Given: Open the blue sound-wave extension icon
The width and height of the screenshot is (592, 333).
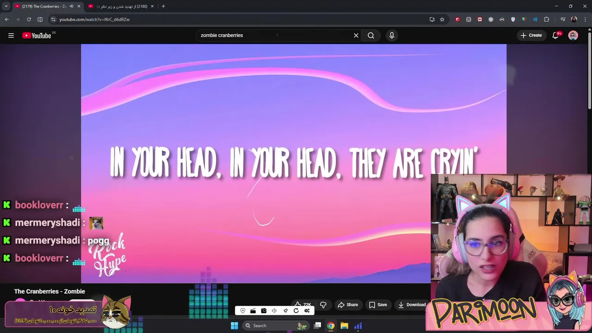Looking at the screenshot, I should coord(535,19).
